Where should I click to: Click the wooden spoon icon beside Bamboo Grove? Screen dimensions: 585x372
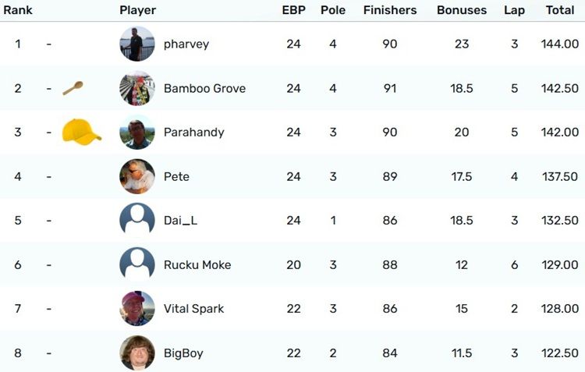click(x=73, y=88)
